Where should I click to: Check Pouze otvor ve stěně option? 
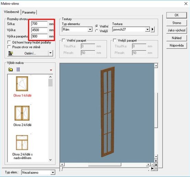pyautogui.click(x=9, y=47)
